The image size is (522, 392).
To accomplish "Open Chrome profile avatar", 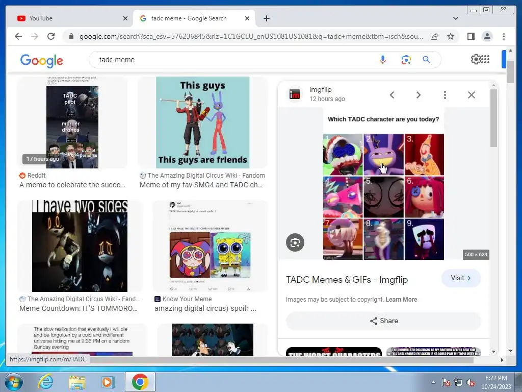I will tap(487, 36).
